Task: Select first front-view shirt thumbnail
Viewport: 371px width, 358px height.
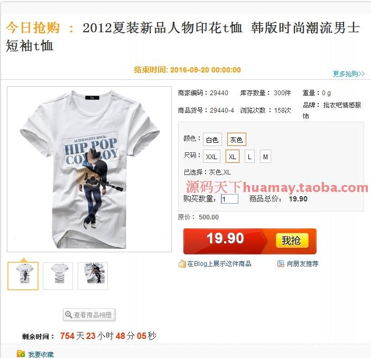Action: (x=23, y=276)
